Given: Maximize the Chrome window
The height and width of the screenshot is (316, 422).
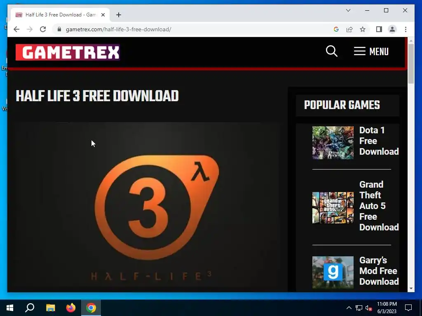Looking at the screenshot, I should tap(386, 10).
